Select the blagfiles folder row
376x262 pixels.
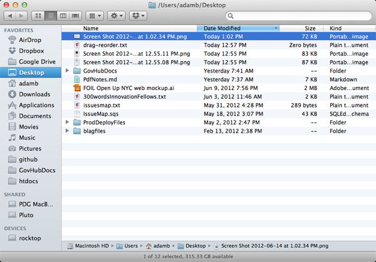[219, 131]
